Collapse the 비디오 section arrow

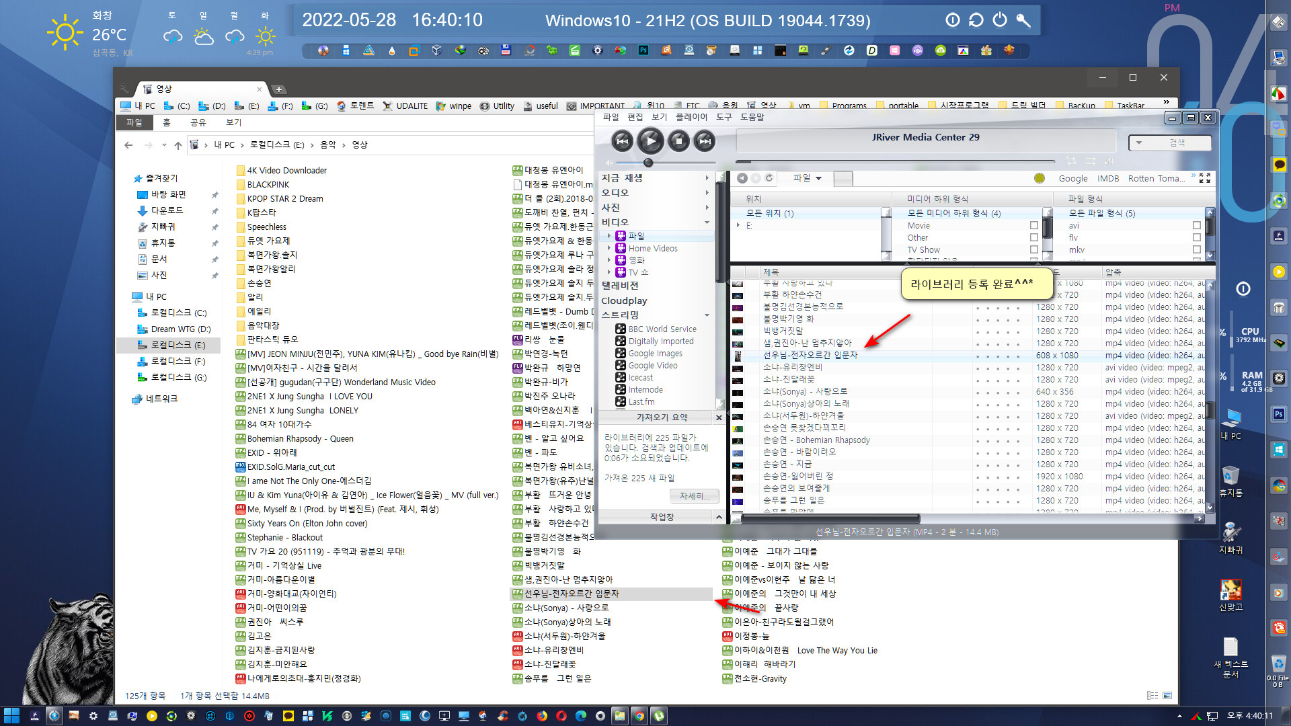(x=707, y=223)
